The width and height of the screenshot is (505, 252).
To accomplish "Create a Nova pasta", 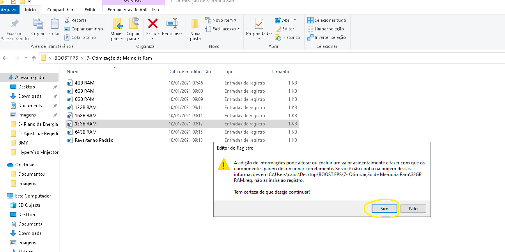I will coord(195,29).
